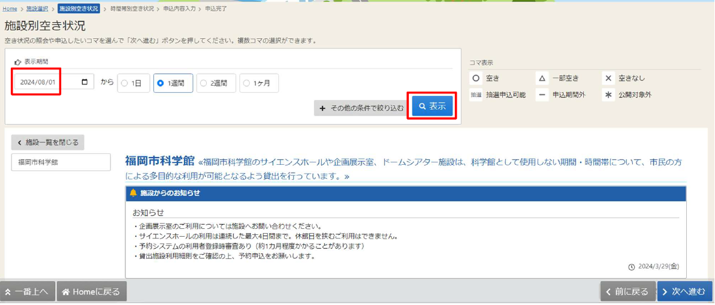Click the triangle 一部空き legend icon
The image size is (715, 305).
[x=542, y=78]
